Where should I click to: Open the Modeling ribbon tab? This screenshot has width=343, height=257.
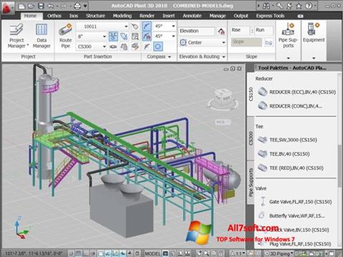[x=122, y=16]
